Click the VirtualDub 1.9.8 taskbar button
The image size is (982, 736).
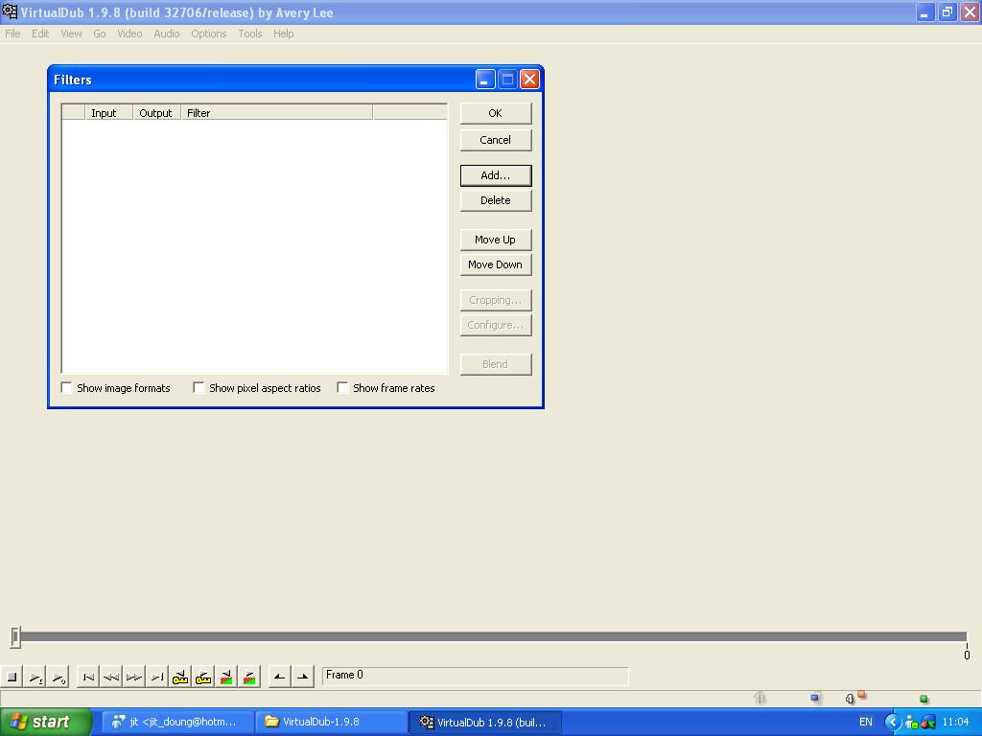(485, 722)
